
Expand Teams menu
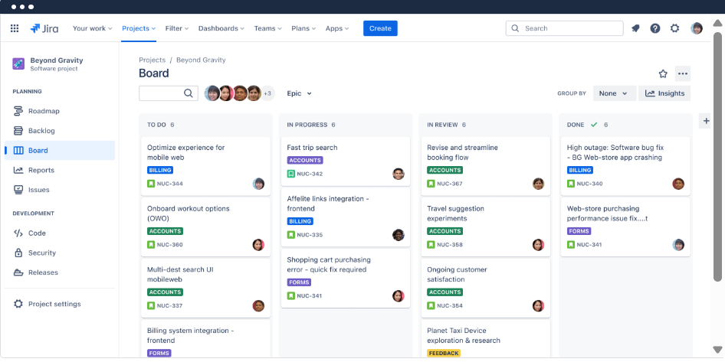coord(268,28)
